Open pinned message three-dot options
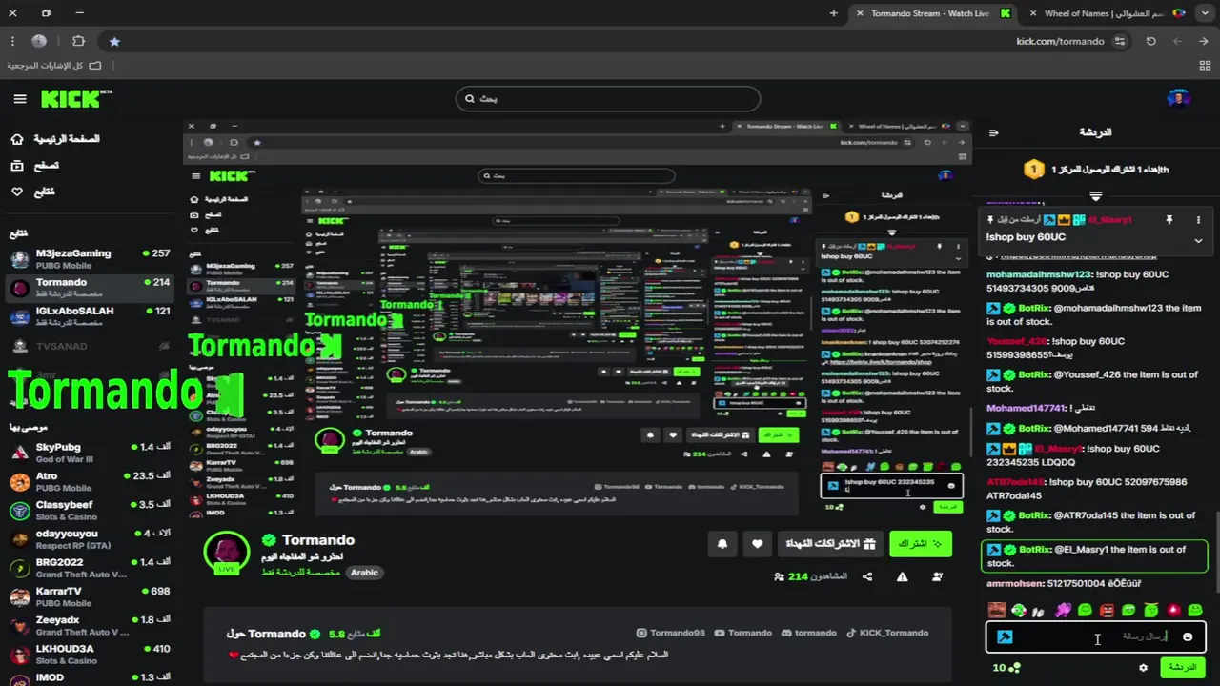1220x686 pixels. [x=1198, y=220]
